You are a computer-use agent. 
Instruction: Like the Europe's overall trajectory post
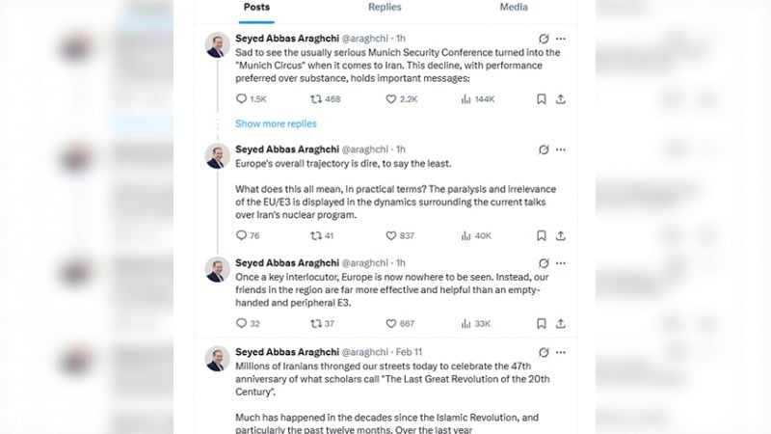pos(391,235)
